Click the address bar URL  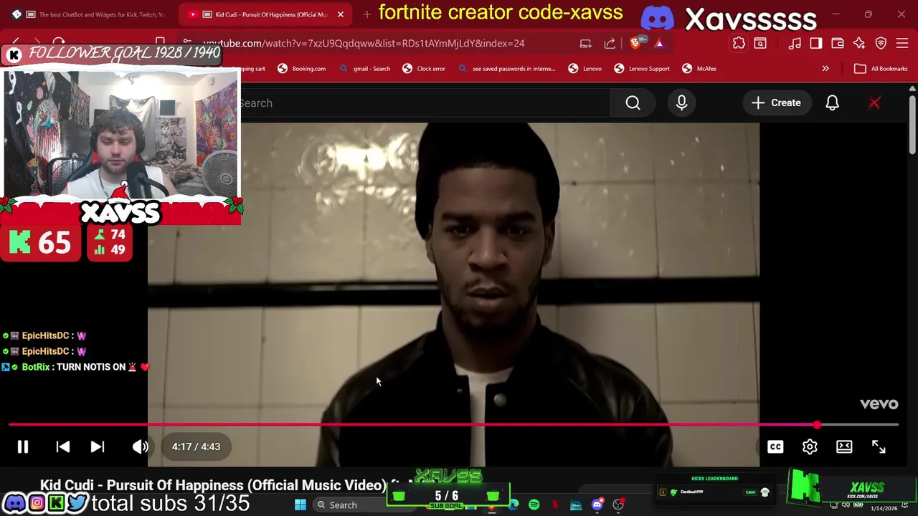(364, 43)
